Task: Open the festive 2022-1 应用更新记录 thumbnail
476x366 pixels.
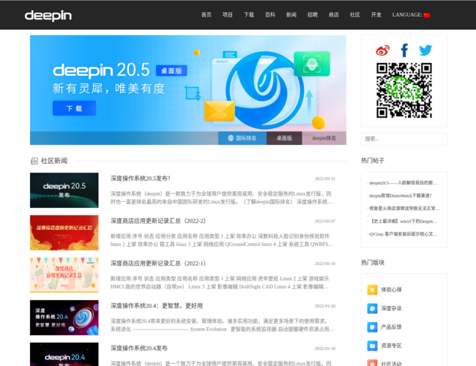Action: [64, 275]
